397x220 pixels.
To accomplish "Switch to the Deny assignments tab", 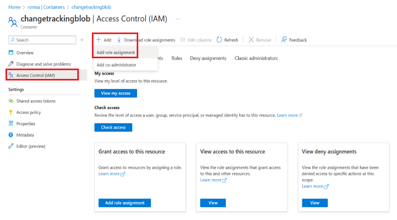I will coord(208,58).
